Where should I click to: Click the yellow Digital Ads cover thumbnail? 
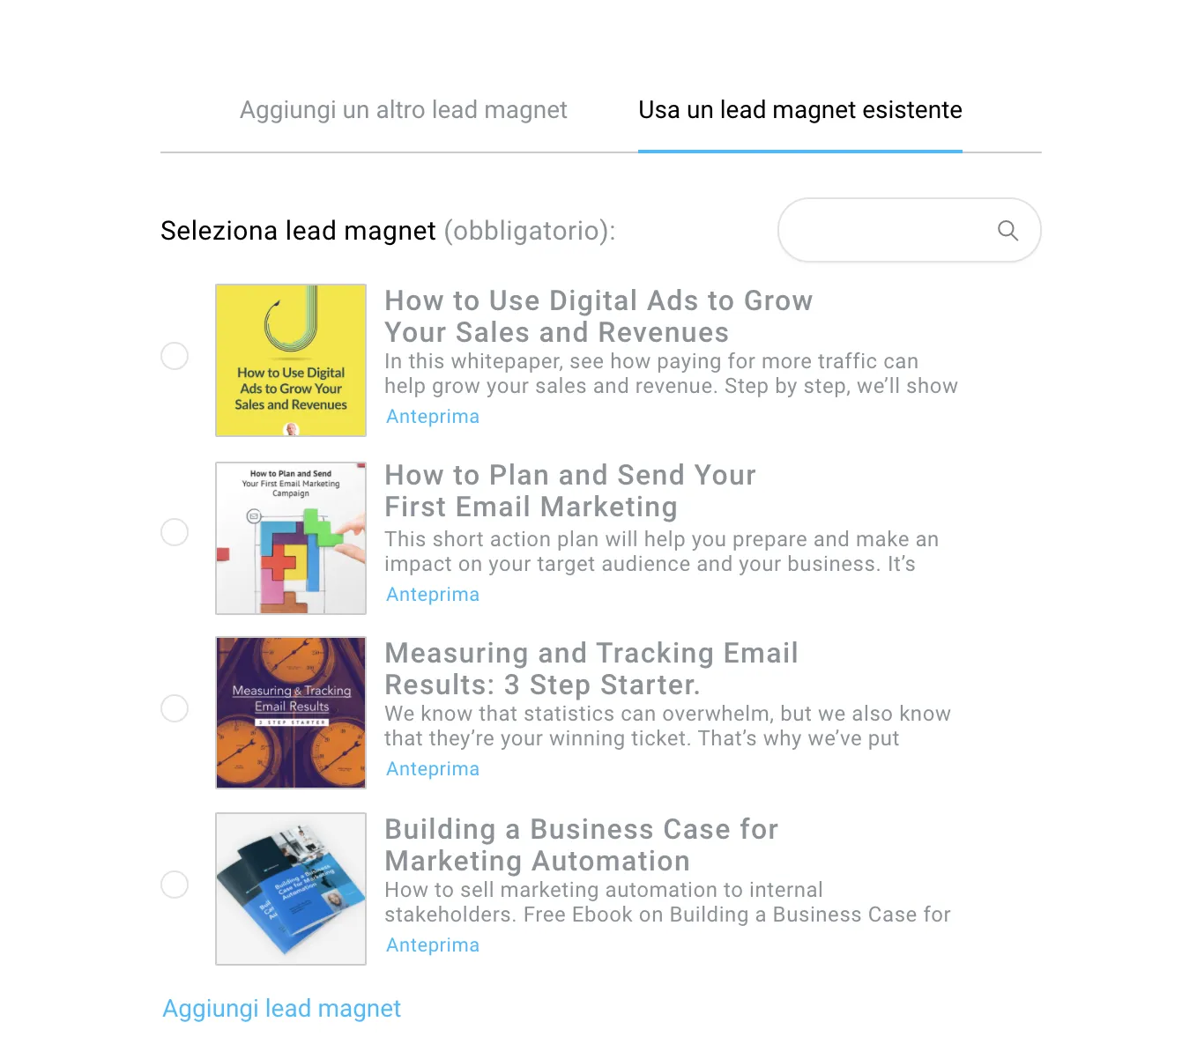(291, 360)
